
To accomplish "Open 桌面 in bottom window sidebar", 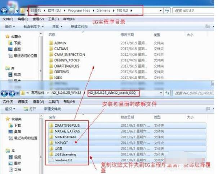I will click(15, 132).
